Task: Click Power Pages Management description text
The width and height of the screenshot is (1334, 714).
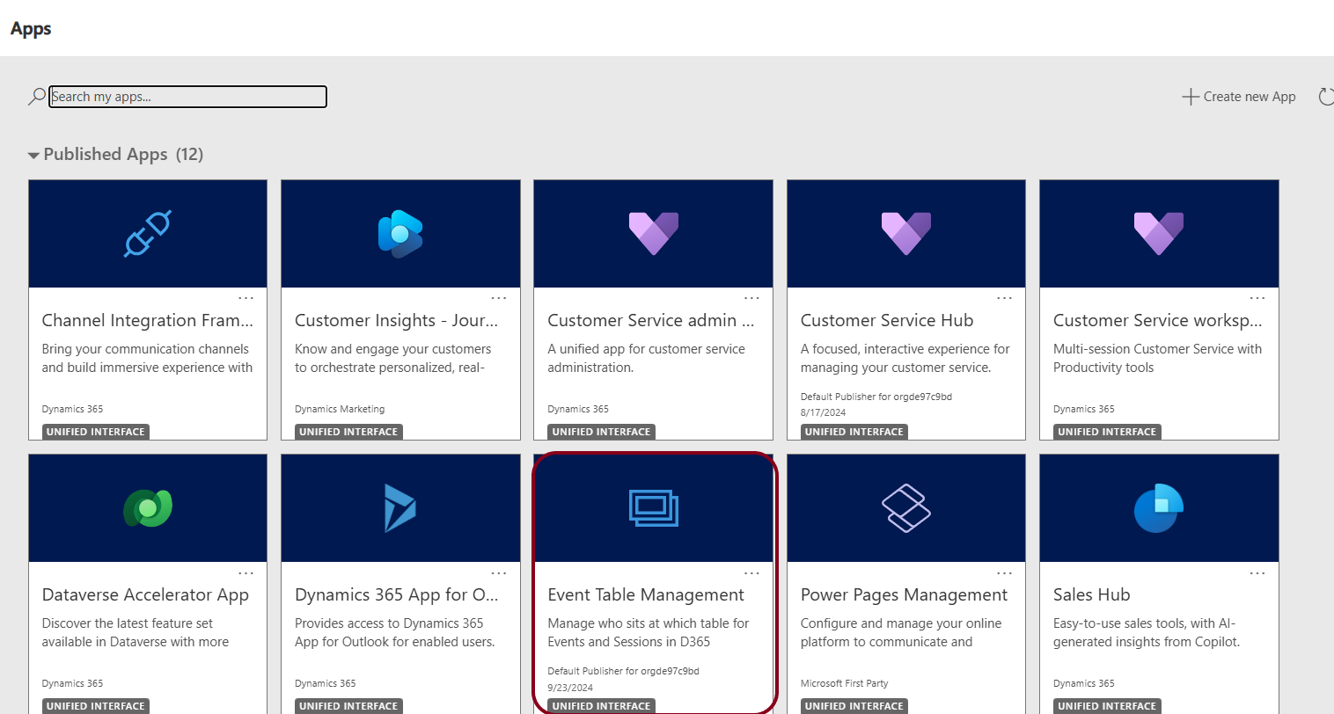Action: [x=901, y=632]
